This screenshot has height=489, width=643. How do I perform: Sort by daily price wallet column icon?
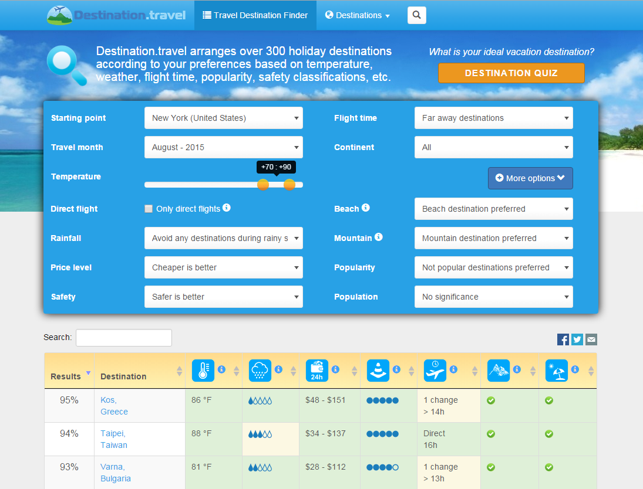317,371
